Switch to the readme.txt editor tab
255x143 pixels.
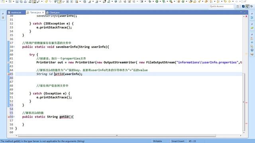[x=16, y=12]
